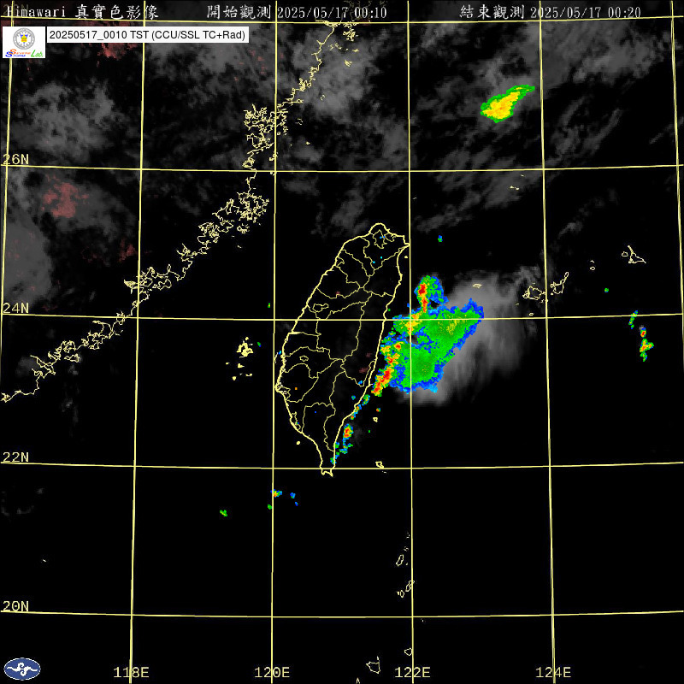Click the end time 2025/05/17 00:20
684x684 pixels.
click(x=586, y=12)
